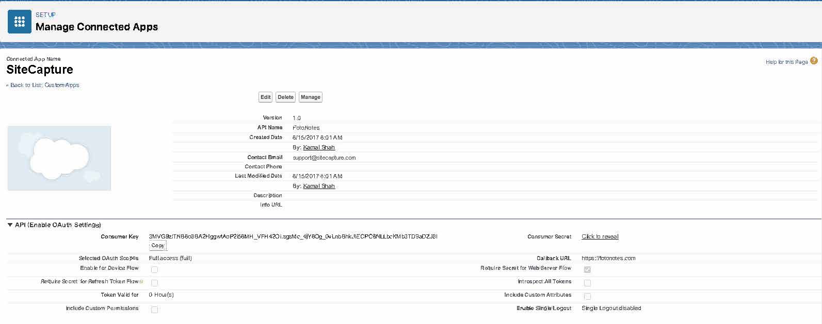Viewport: 822px width, 324px height.
Task: Open the Setup app launcher grid icon
Action: [20, 22]
